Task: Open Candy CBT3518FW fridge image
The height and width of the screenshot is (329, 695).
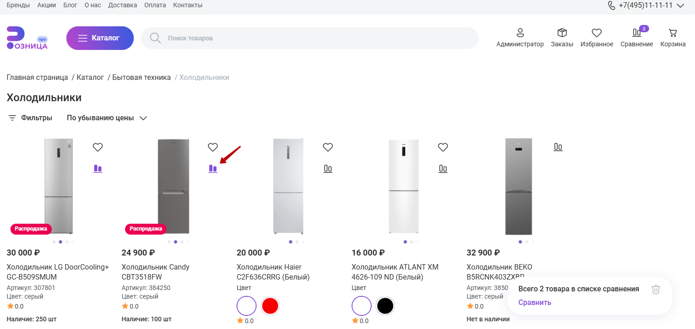Action: (173, 186)
